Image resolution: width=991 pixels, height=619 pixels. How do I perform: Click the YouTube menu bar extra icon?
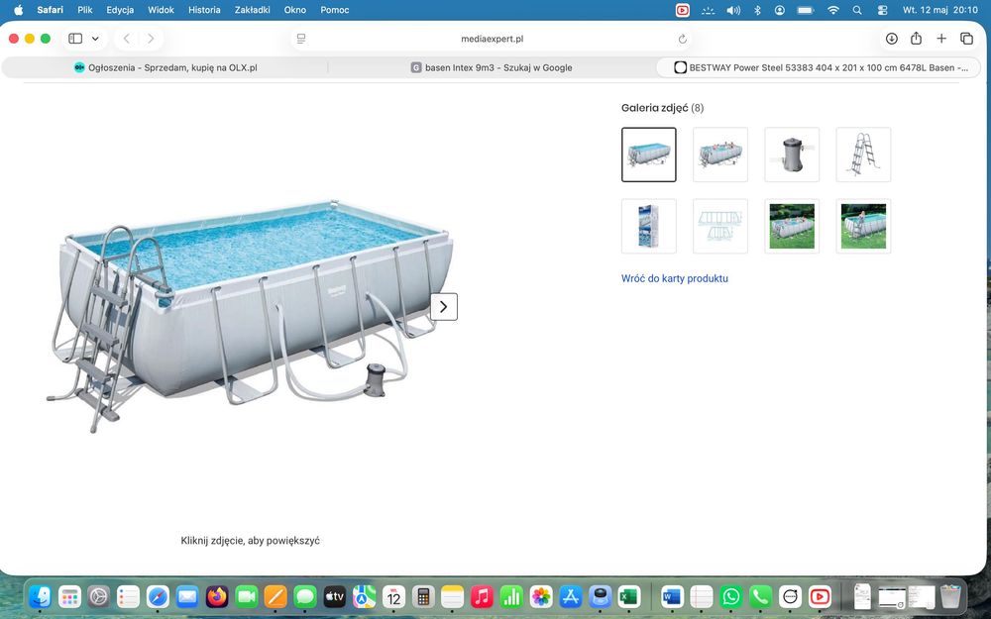coord(683,10)
